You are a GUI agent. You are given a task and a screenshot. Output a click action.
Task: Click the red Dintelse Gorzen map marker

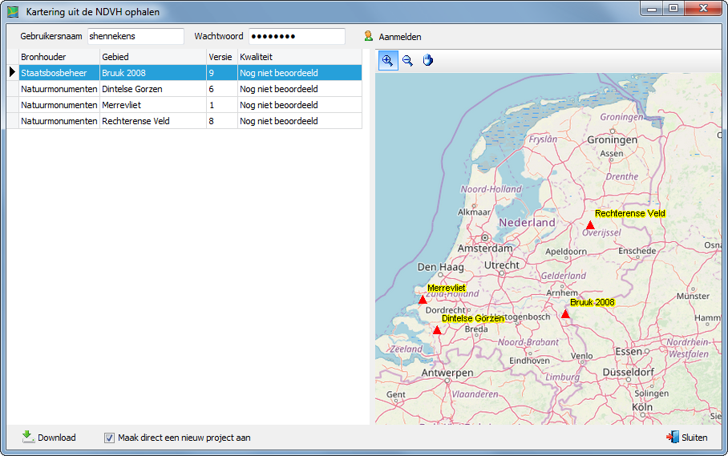coord(437,330)
